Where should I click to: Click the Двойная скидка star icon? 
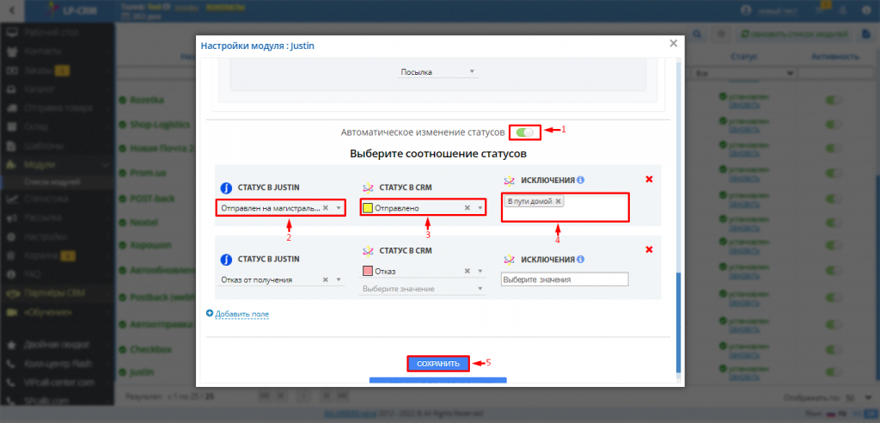[10, 345]
